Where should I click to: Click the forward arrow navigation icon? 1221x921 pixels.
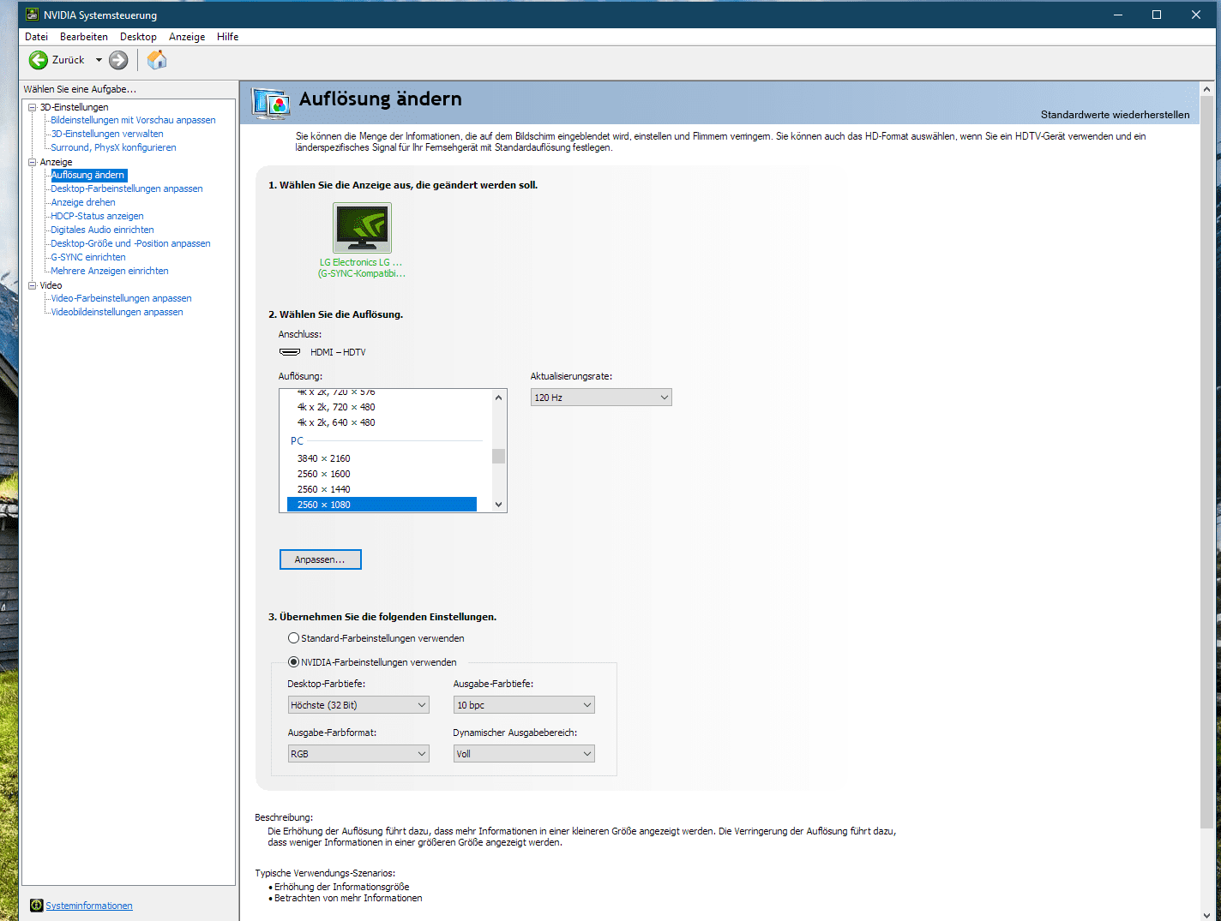[118, 60]
